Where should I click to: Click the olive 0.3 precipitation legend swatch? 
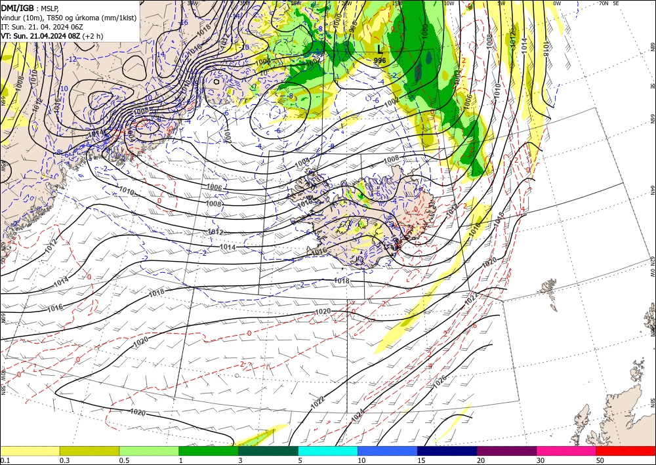89,451
